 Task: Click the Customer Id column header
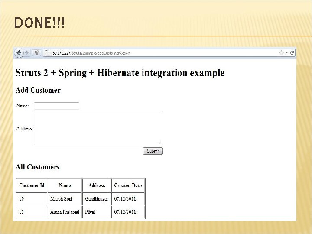32,185
